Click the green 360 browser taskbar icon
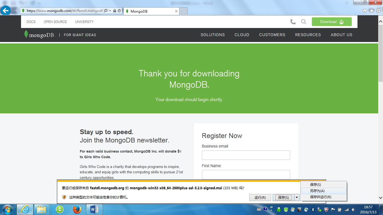The height and width of the screenshot is (215, 383). point(60,209)
